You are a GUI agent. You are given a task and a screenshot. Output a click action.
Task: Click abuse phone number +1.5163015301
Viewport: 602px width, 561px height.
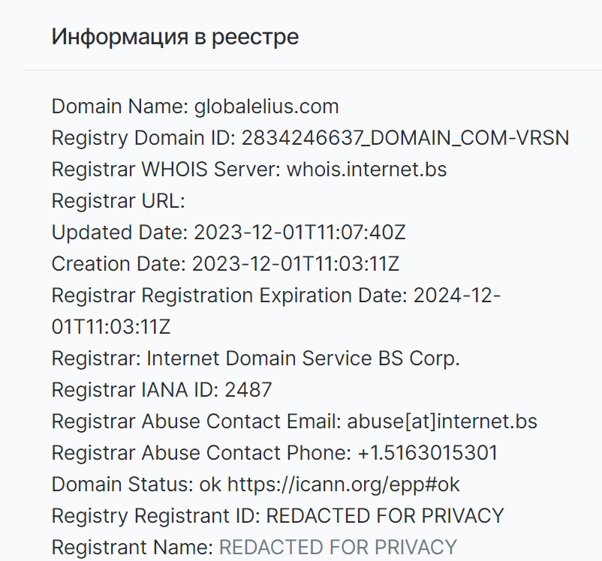[x=427, y=452]
